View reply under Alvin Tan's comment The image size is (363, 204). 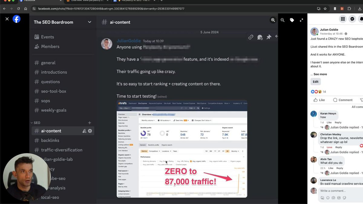[344, 173]
